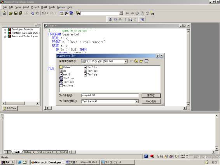Select the Text1.dsp file
Screen dimensions: 220x165
[x=67, y=78]
